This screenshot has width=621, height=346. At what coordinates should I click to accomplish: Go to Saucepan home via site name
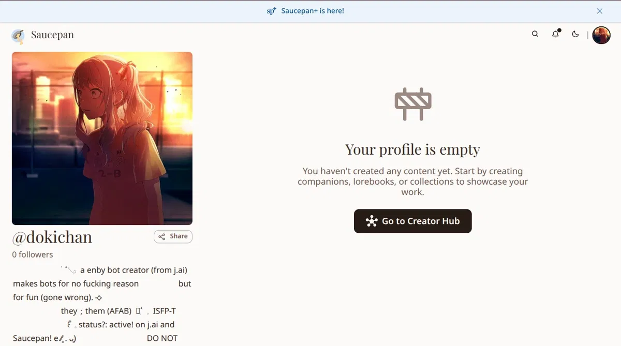coord(52,35)
